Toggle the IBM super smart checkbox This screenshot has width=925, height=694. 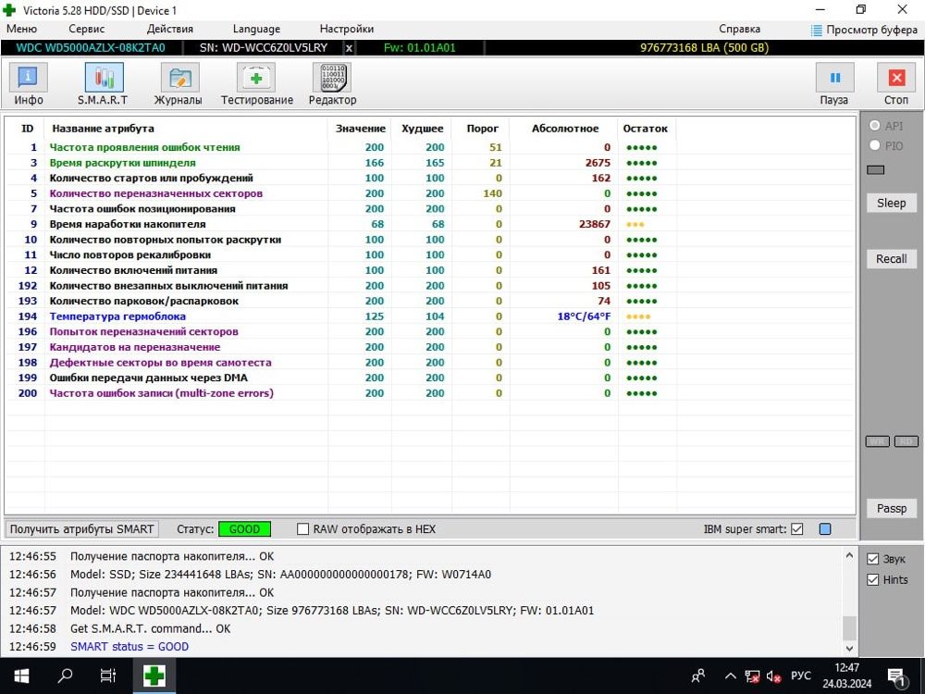tap(797, 529)
